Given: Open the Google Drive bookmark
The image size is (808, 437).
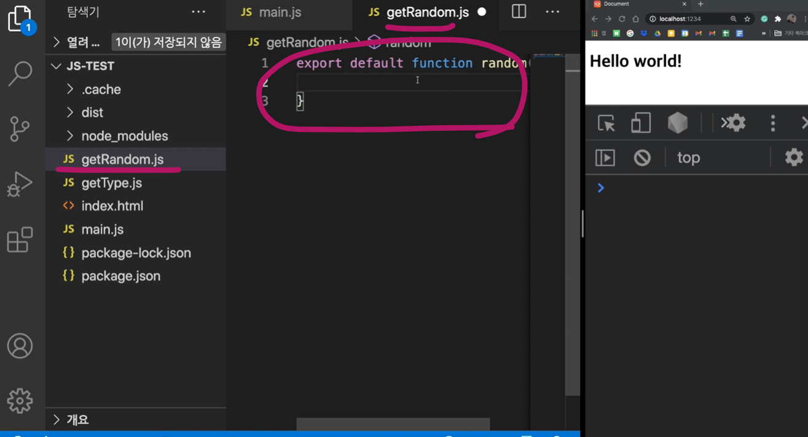Looking at the screenshot, I should (657, 33).
